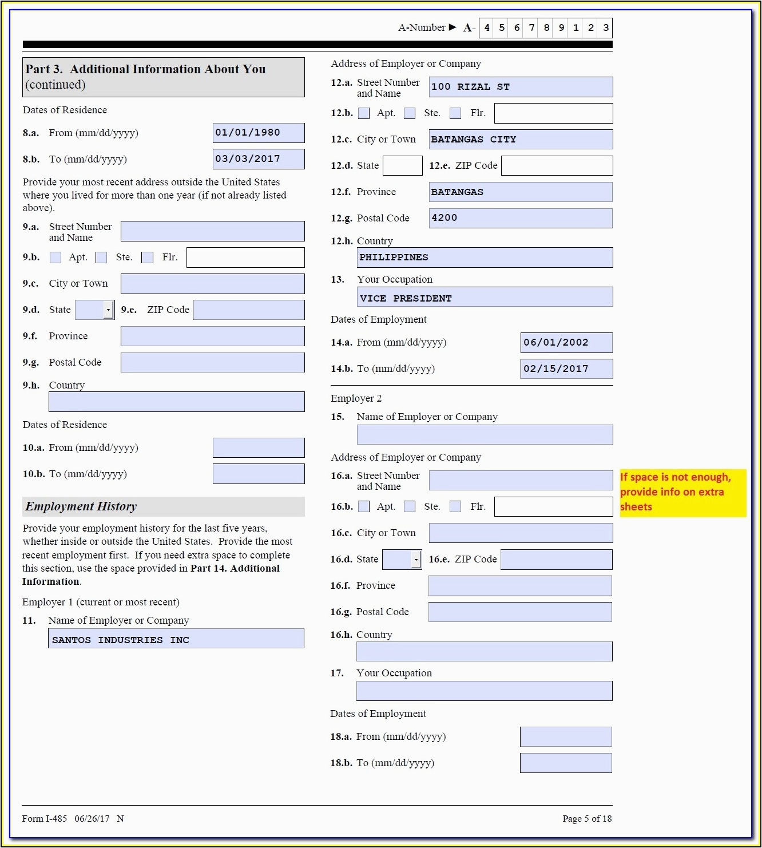Check the Flr. box in item 9.b

tap(147, 257)
